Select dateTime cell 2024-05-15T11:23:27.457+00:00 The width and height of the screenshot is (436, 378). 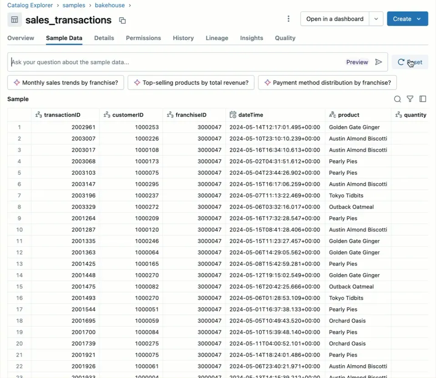tap(275, 241)
